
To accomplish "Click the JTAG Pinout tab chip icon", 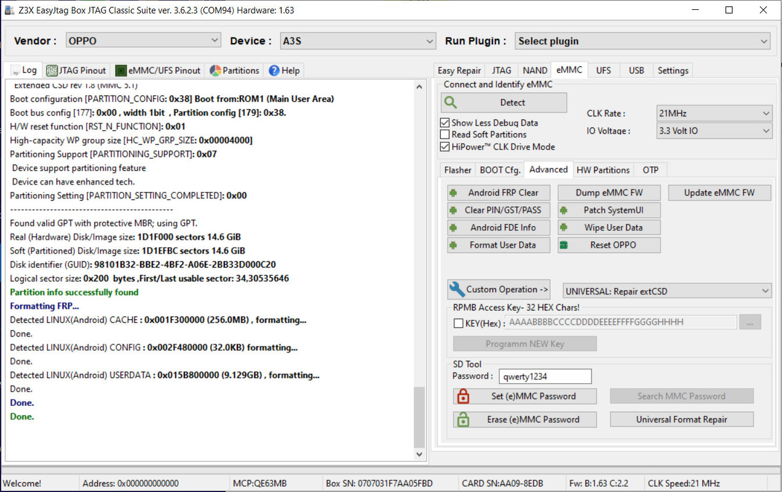I will pos(52,71).
